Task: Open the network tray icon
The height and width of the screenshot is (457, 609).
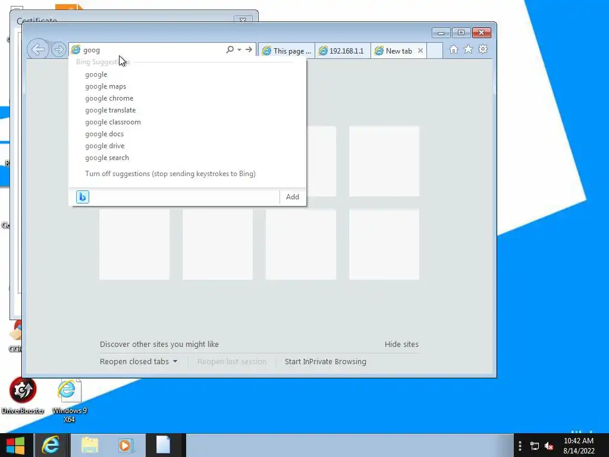Action: [535, 446]
